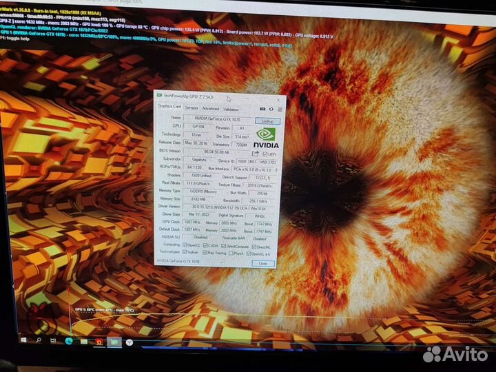Click the Subvendor field Gigabyte

tap(199, 160)
